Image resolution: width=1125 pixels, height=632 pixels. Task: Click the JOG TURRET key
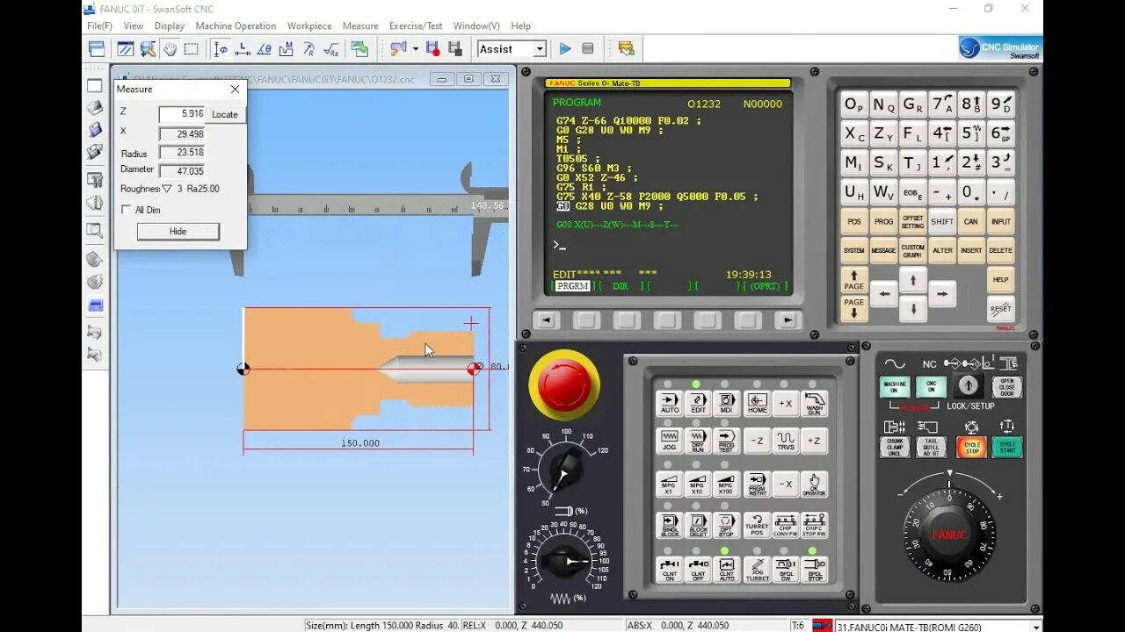click(757, 570)
